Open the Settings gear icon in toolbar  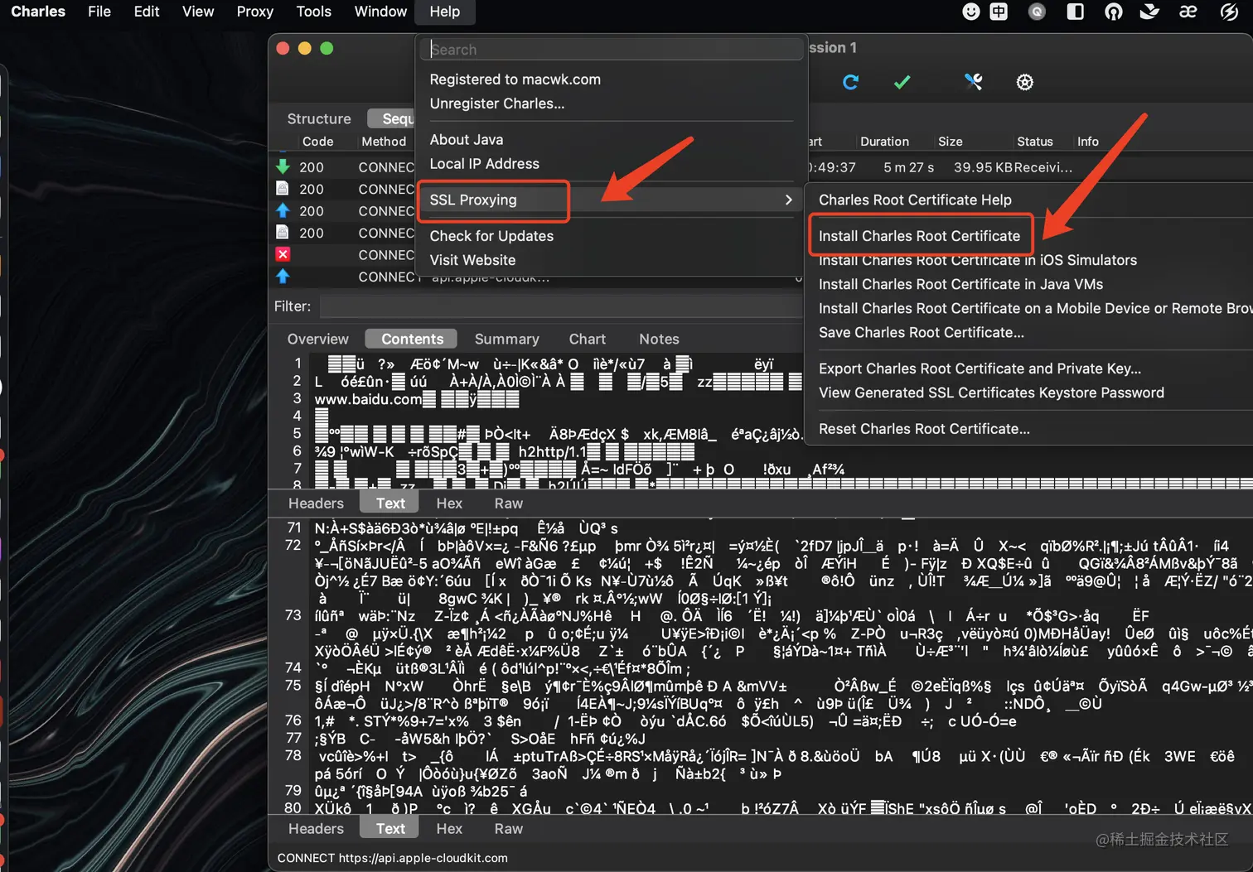1025,82
